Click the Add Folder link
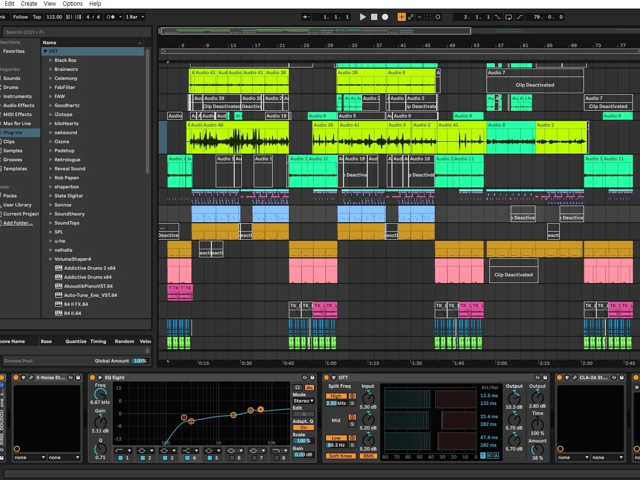Screen dimensions: 640x480 point(18,223)
